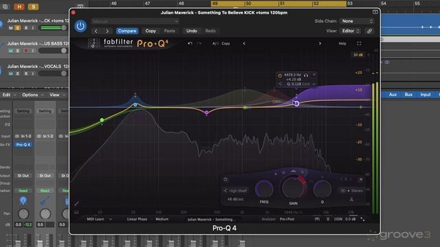The height and width of the screenshot is (247, 440).
Task: Click the 100% output scale value
Action: click(338, 220)
